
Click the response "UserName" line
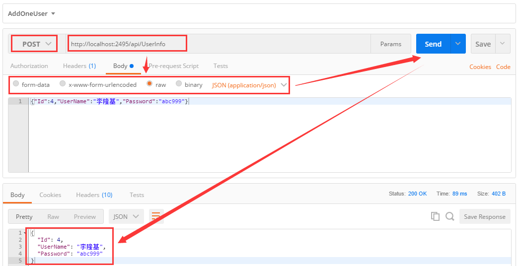[72, 247]
